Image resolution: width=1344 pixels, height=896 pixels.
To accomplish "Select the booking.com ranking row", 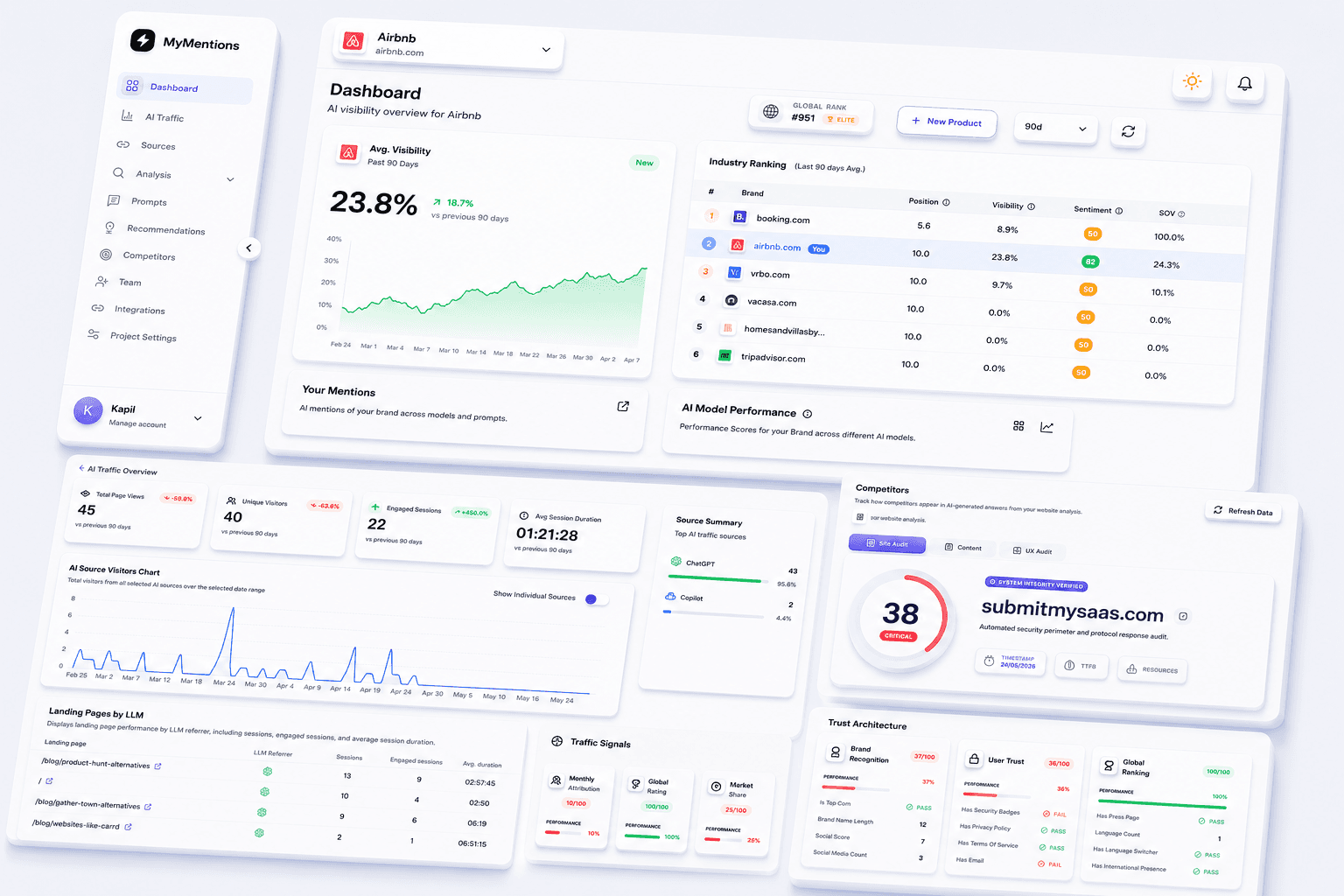I will pos(967,227).
